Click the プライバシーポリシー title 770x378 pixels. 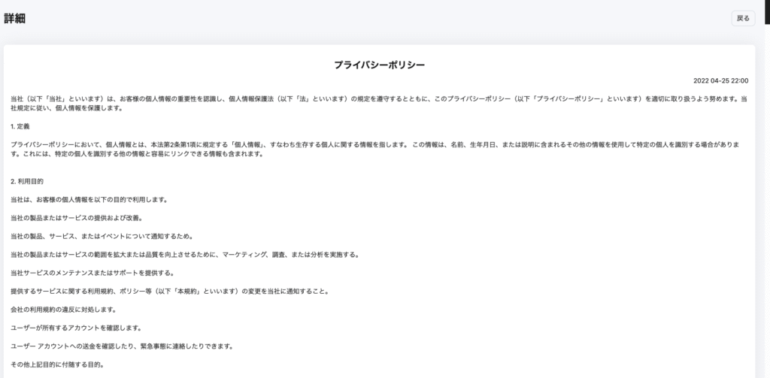tap(379, 65)
